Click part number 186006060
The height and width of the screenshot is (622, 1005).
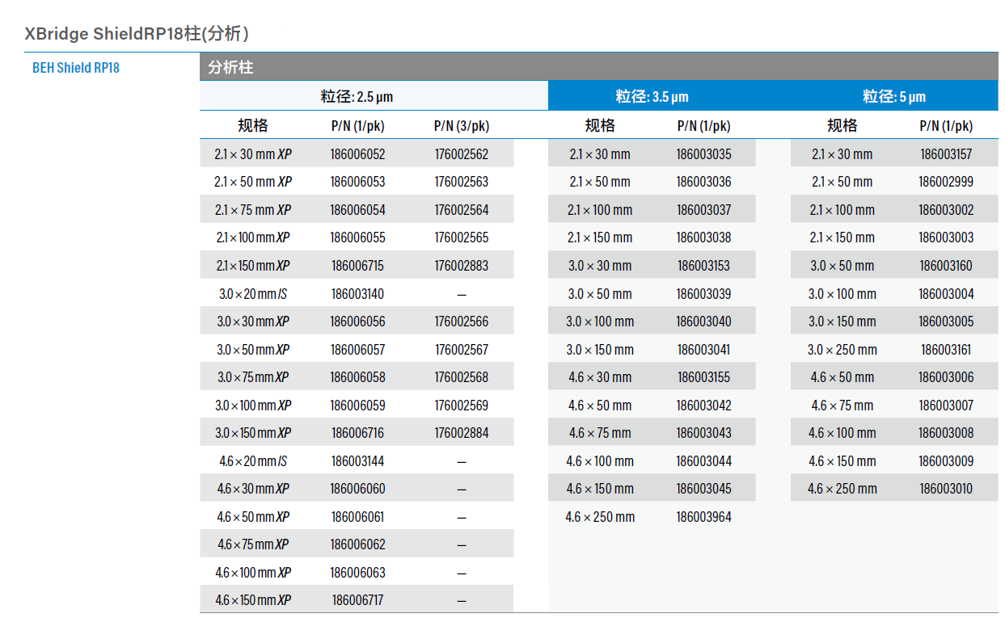pos(357,489)
